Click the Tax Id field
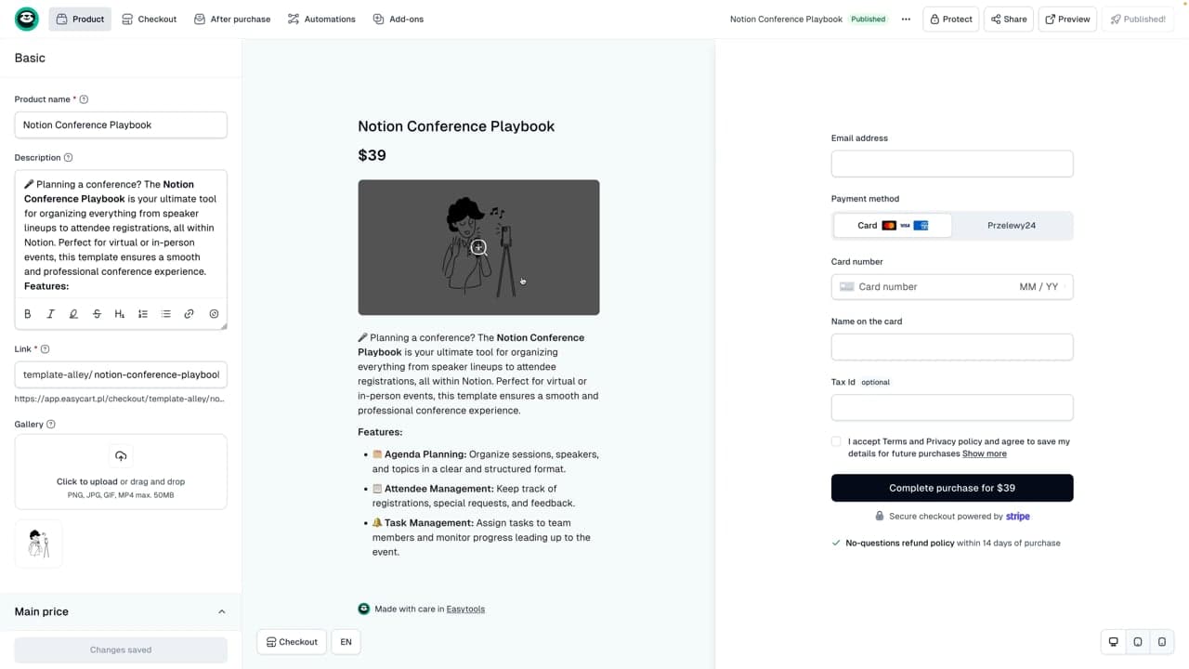 tap(952, 407)
